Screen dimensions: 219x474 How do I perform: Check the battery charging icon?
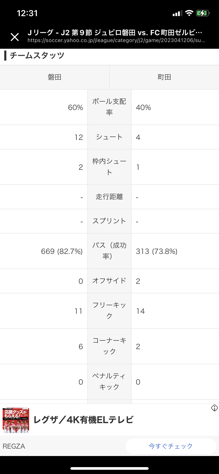coord(203,13)
